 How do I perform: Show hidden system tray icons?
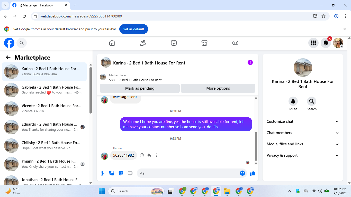point(289,191)
